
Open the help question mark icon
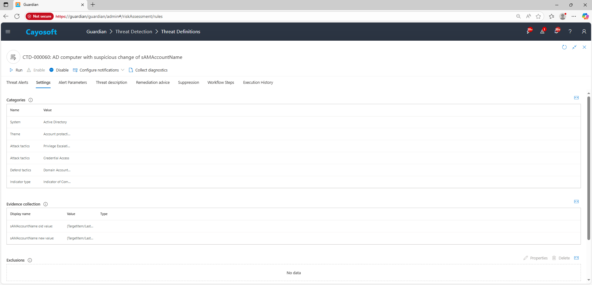[x=570, y=31]
